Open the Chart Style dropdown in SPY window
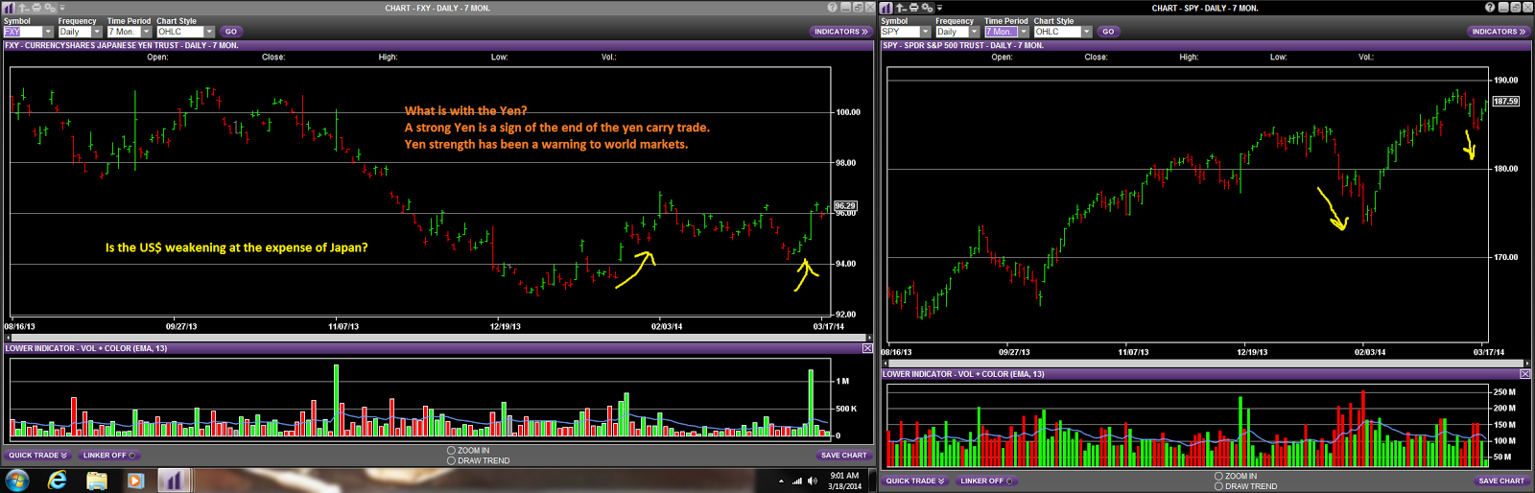This screenshot has width=1535, height=493. pos(1086,32)
